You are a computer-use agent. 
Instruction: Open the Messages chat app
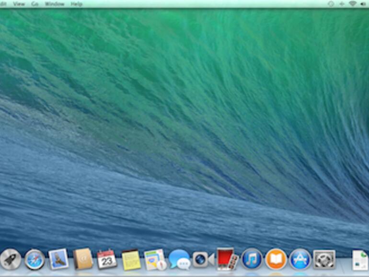[179, 259]
